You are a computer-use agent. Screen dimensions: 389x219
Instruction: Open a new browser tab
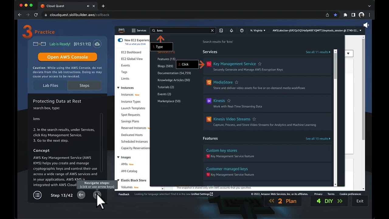pyautogui.click(x=103, y=6)
